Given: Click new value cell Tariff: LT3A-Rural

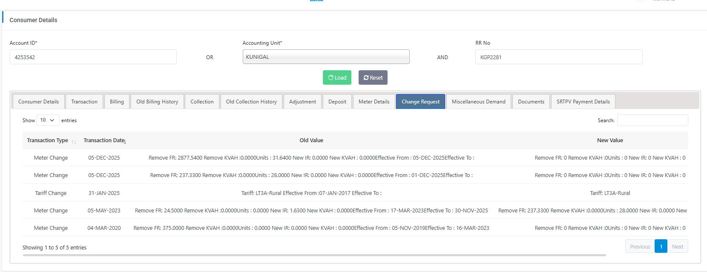Looking at the screenshot, I should (x=610, y=193).
